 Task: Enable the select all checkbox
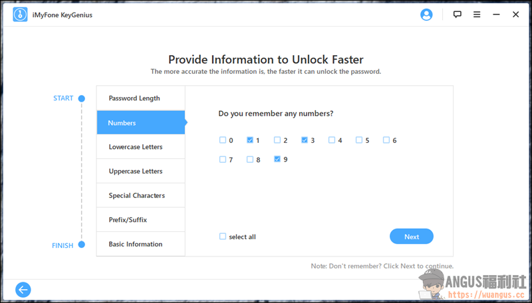(223, 237)
